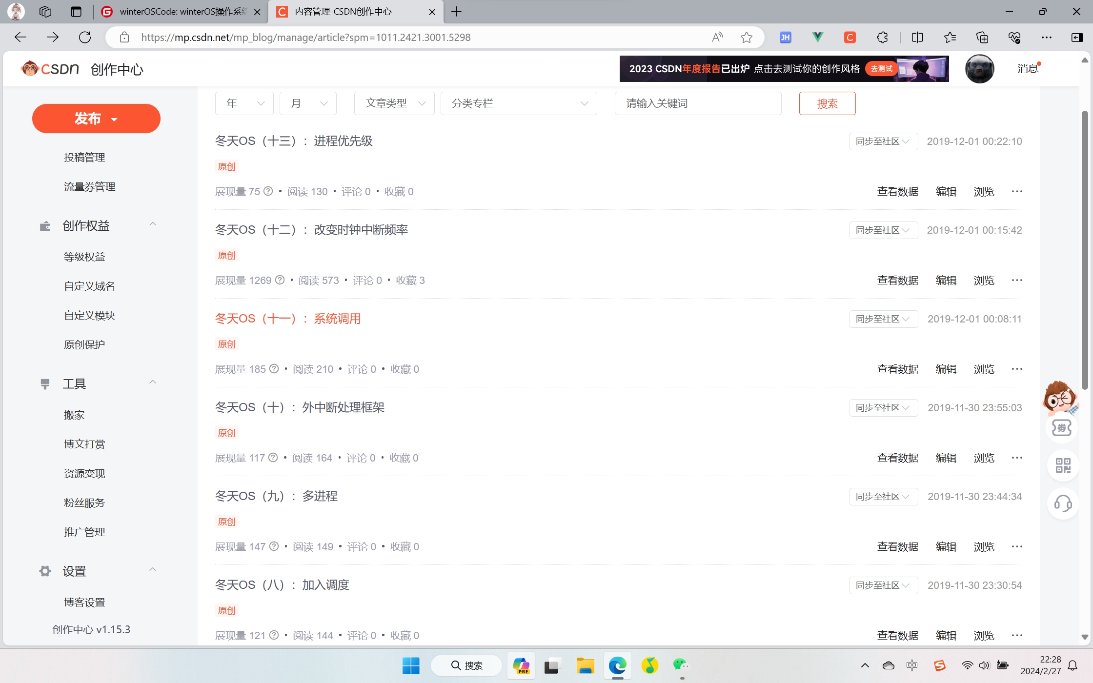
Task: Open WeChat from the taskbar
Action: (x=681, y=665)
